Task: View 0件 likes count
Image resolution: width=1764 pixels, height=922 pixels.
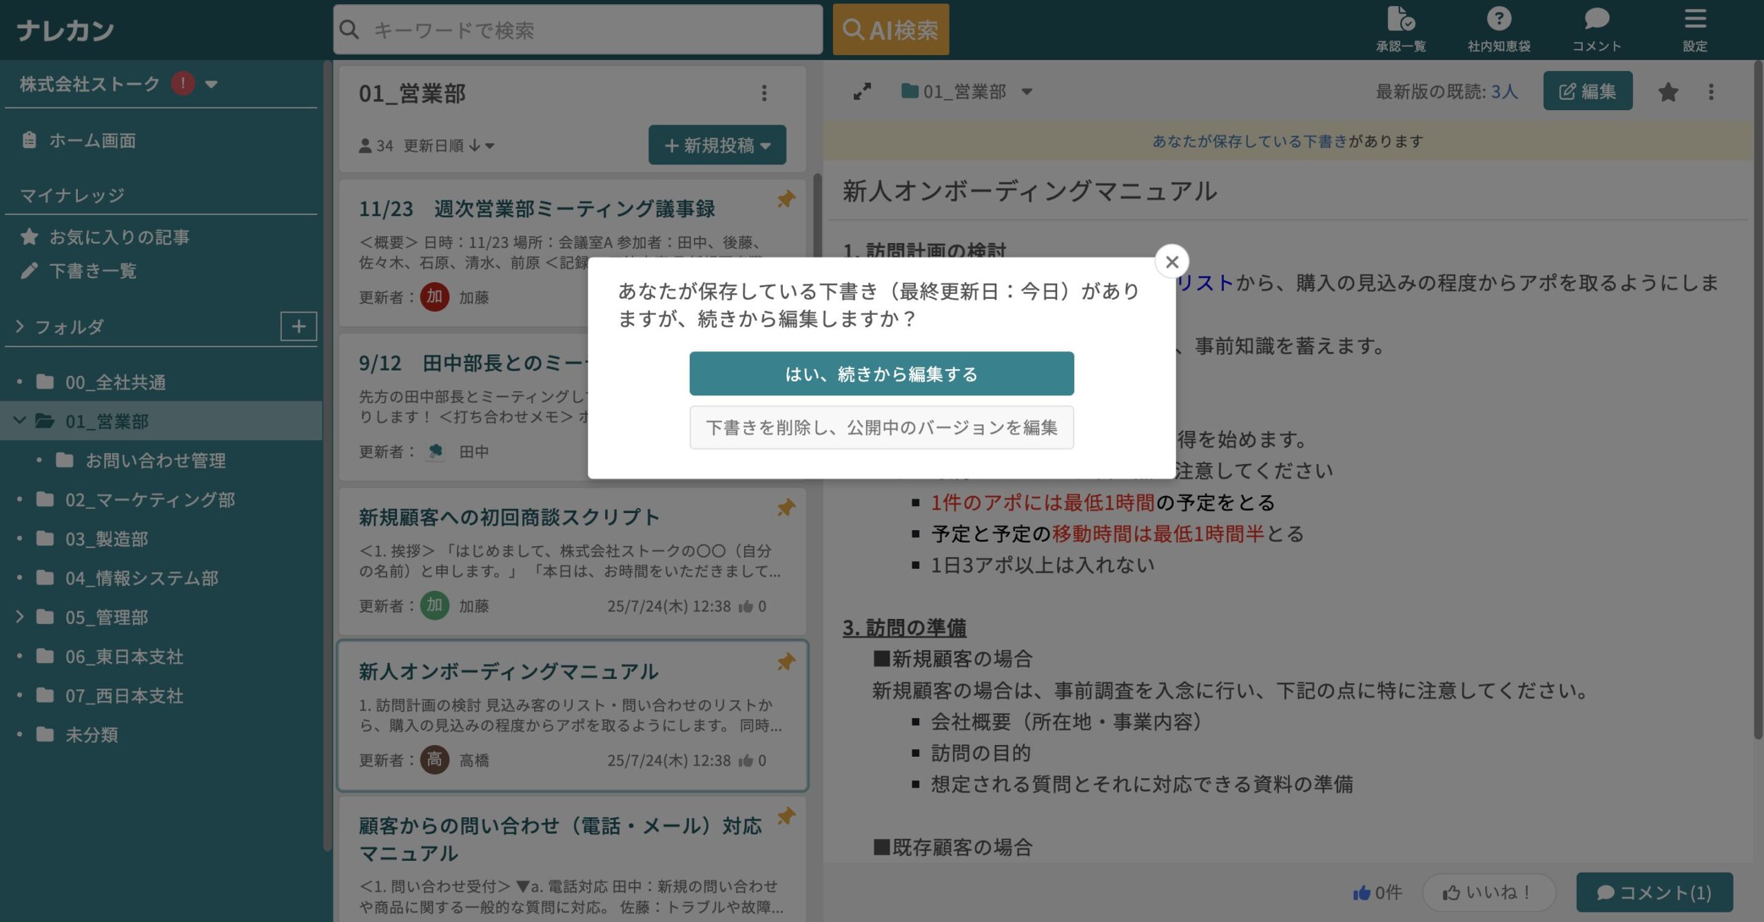Action: pos(1377,892)
